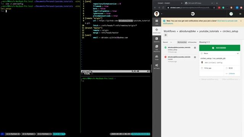Bookmark the page with the star icon
This screenshot has height=137, width=244.
[x=214, y=8]
